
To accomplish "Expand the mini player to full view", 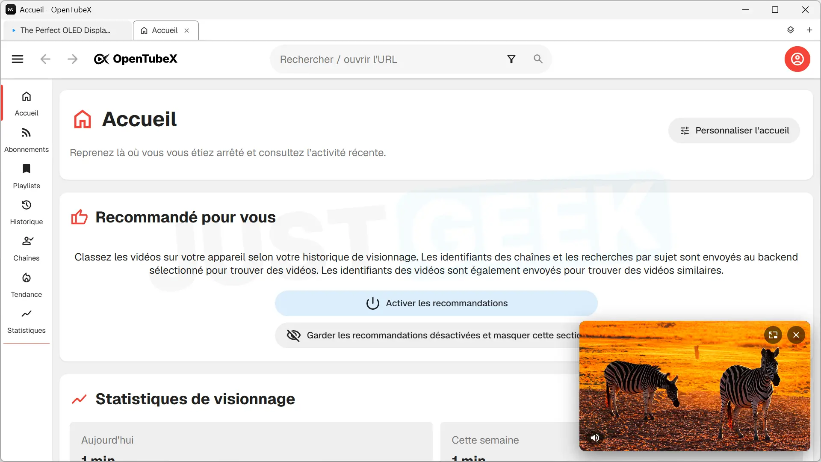I will (773, 335).
